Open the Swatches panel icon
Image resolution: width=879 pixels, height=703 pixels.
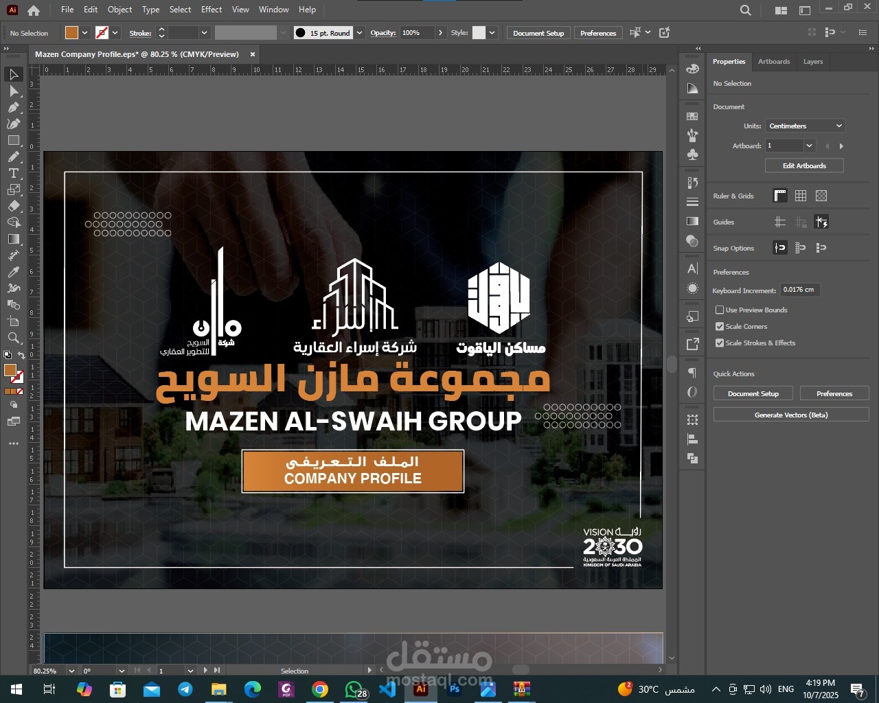(692, 117)
